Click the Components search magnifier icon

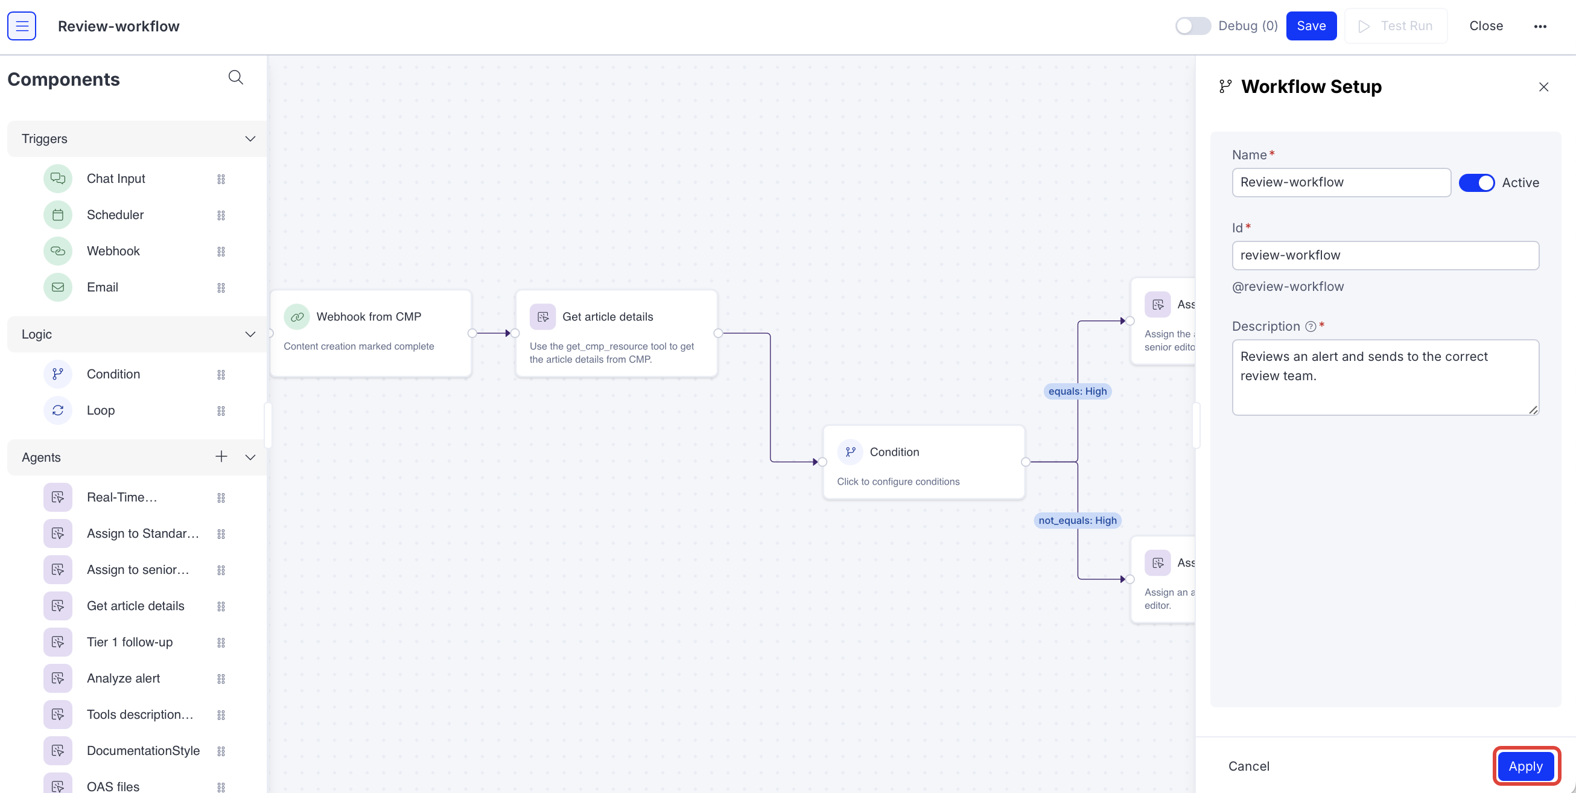(x=235, y=77)
